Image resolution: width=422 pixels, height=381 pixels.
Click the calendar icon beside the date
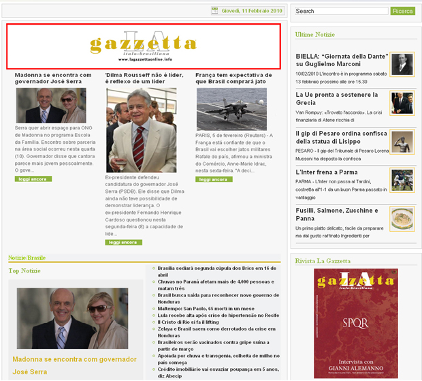point(214,11)
